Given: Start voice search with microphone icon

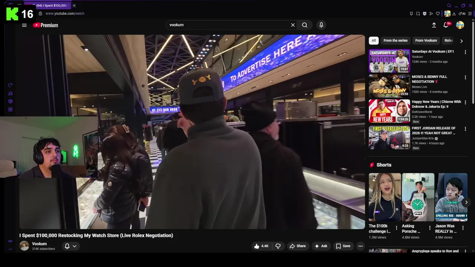Looking at the screenshot, I should pos(321,25).
